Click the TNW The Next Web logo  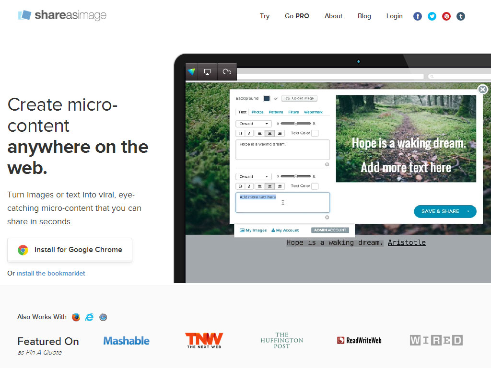click(x=204, y=341)
